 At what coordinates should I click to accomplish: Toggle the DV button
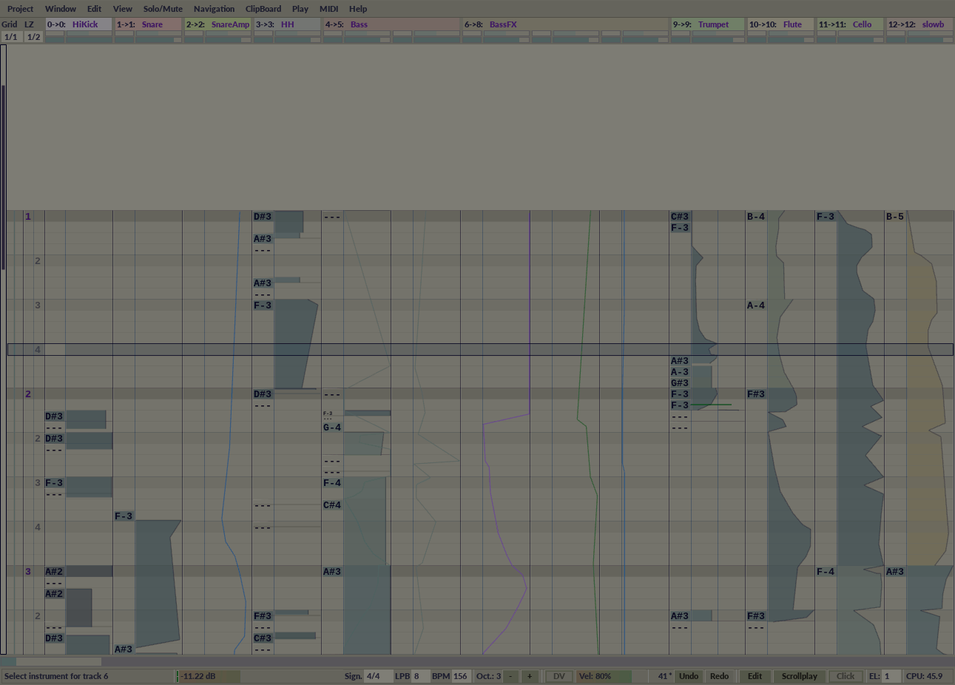point(559,676)
